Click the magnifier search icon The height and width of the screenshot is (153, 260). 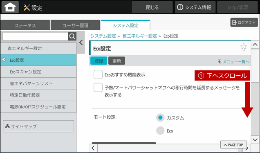pyautogui.click(x=72, y=36)
